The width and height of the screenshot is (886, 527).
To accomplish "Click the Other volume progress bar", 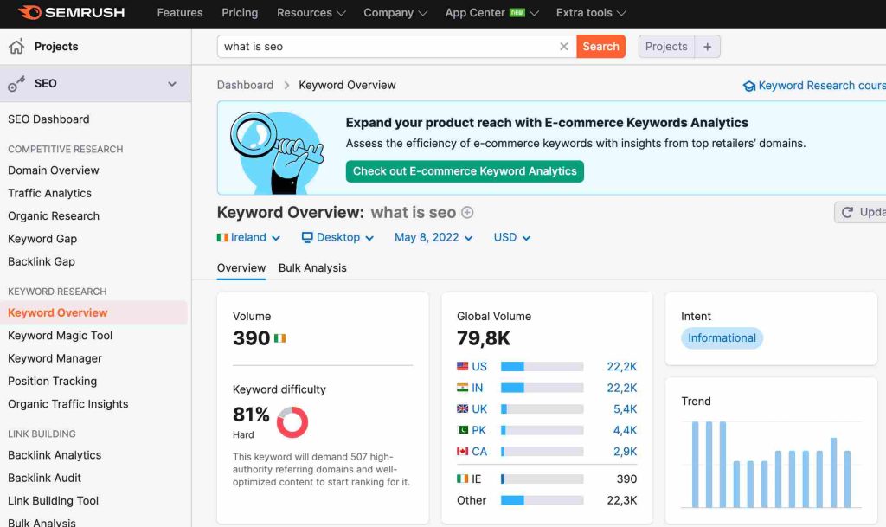I will click(542, 500).
